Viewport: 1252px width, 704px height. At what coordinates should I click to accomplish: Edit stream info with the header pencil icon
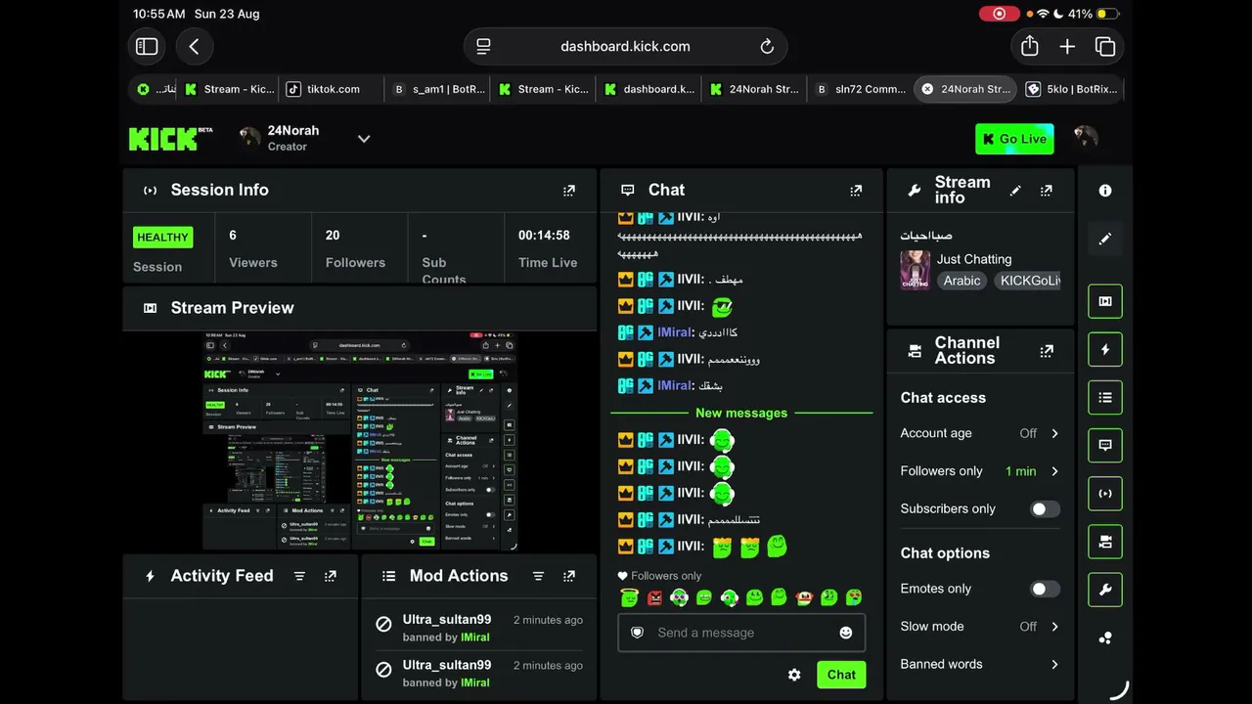pyautogui.click(x=1015, y=191)
